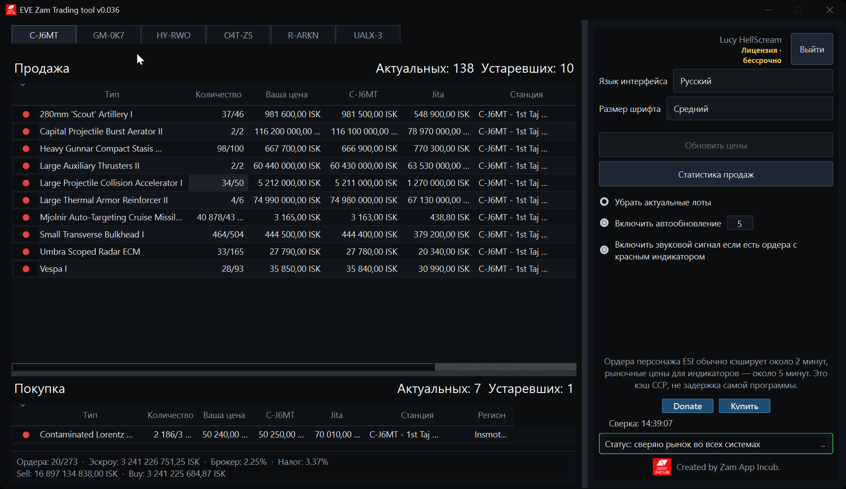Click the EVE Zam app icon in title bar
The image size is (846, 489).
pos(11,10)
